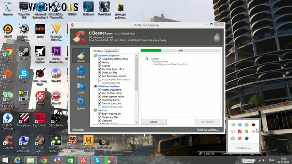Open the Options gear in CCleaner sidebar

(x=81, y=103)
